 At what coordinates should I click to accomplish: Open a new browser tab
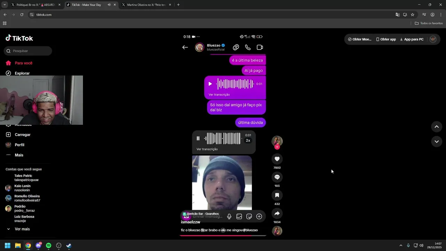178,5
